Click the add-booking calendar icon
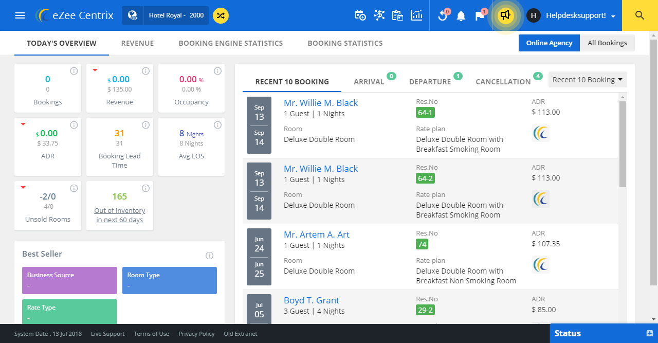The image size is (658, 343). click(x=360, y=15)
